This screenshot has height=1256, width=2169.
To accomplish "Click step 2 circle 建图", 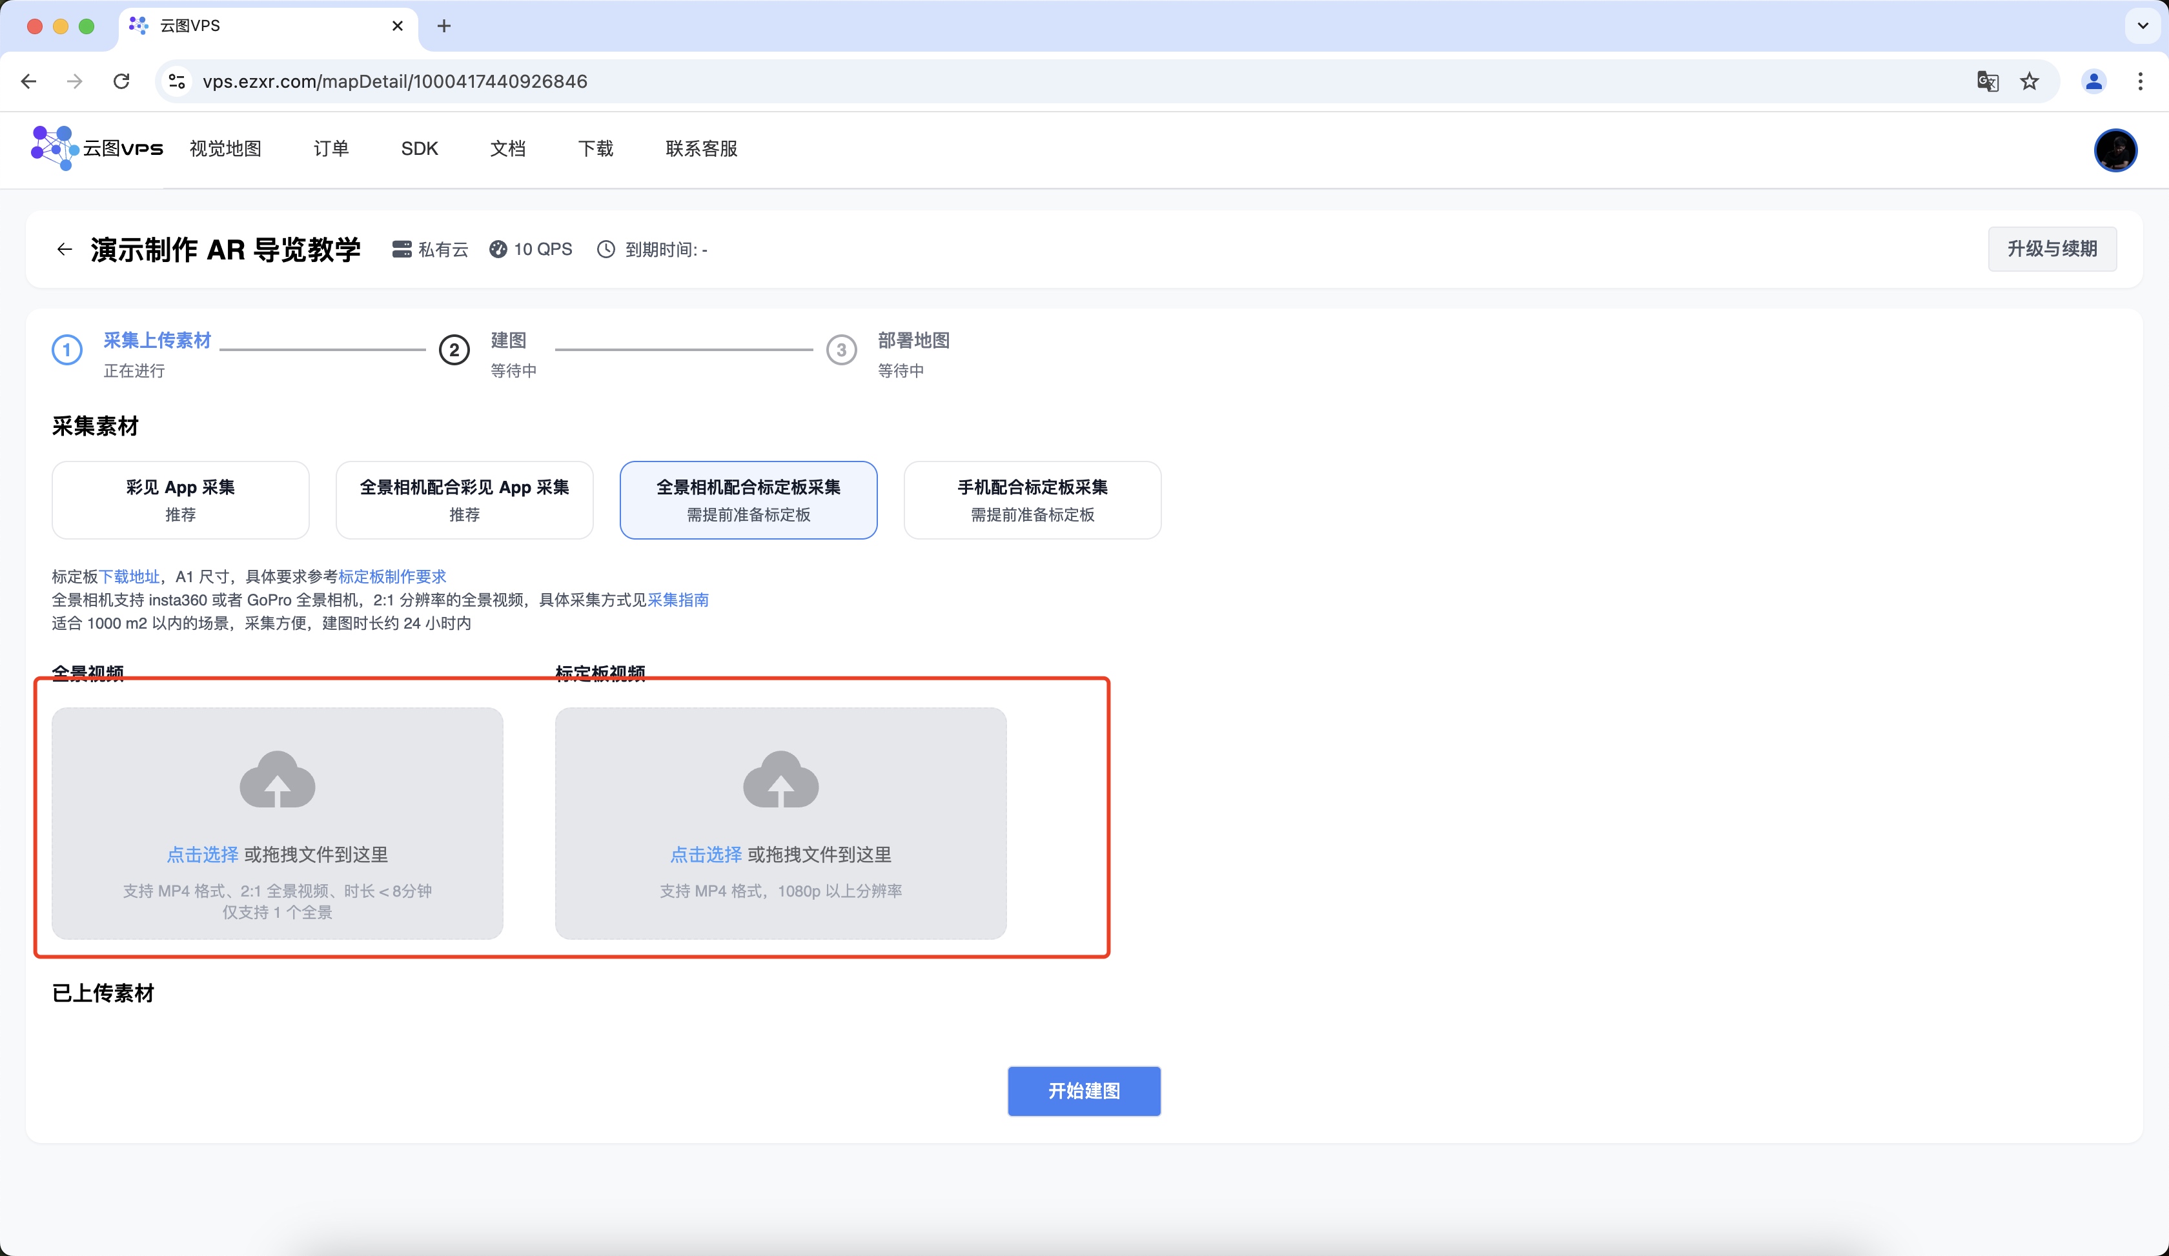I will [454, 349].
